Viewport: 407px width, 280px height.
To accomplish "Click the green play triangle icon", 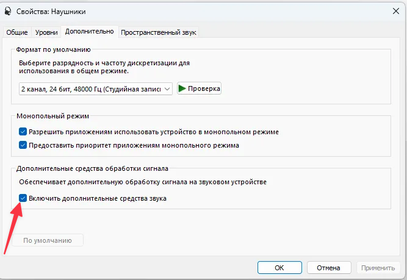I will pyautogui.click(x=182, y=88).
